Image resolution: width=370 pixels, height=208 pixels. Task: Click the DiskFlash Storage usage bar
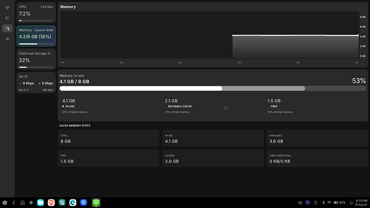pyautogui.click(x=36, y=67)
